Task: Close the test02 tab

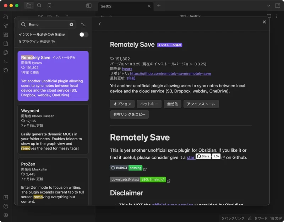Action: point(149,6)
